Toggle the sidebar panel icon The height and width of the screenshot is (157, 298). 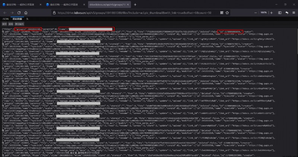pyautogui.click(x=280, y=13)
